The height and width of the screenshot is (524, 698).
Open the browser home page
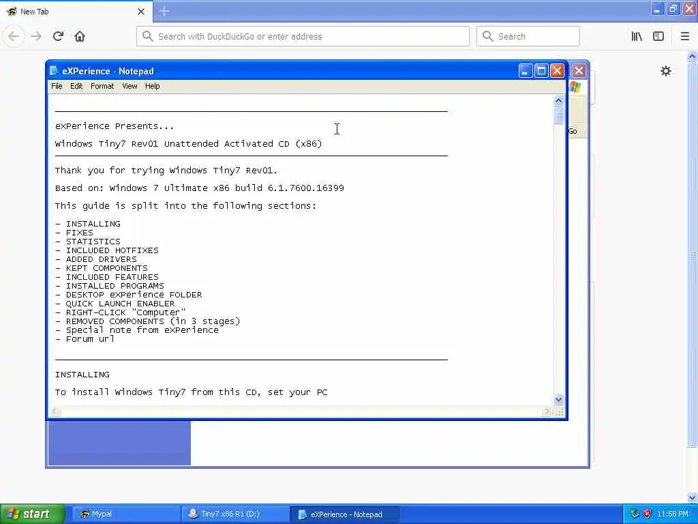80,36
